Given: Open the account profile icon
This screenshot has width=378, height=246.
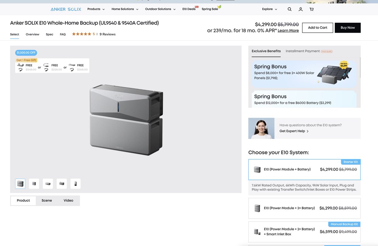Looking at the screenshot, I should point(301,9).
